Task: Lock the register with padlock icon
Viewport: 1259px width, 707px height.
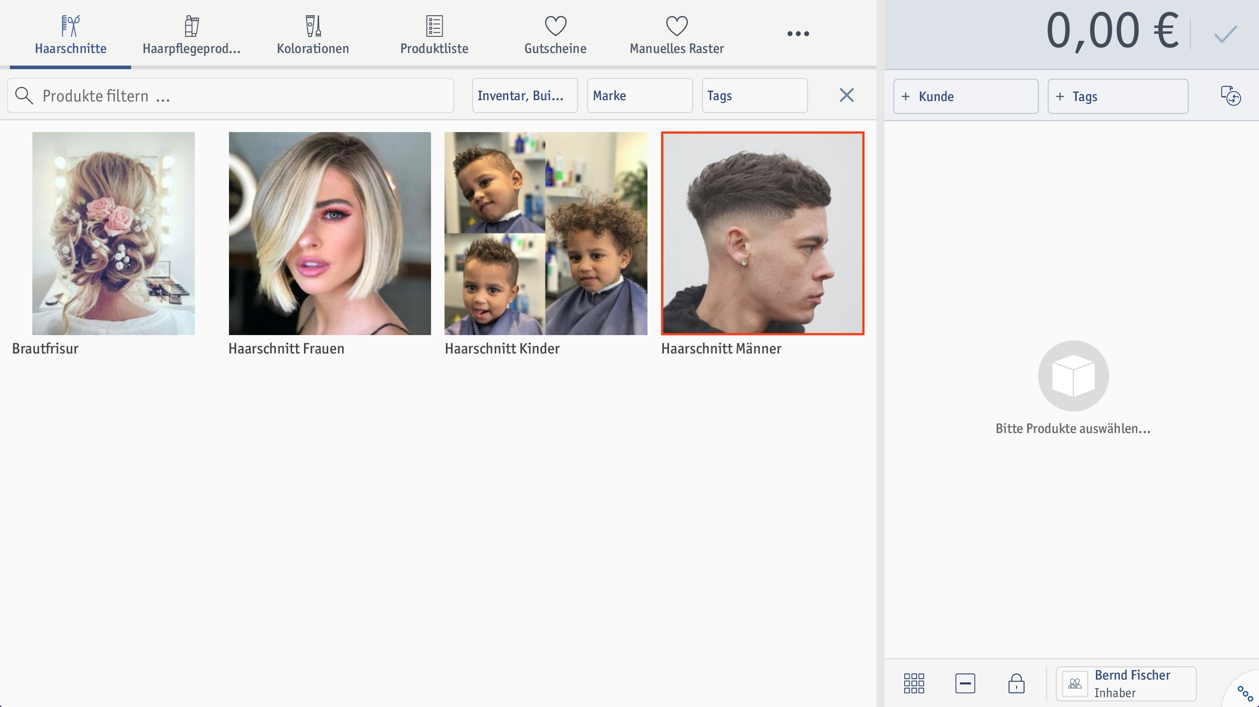Action: [1017, 683]
